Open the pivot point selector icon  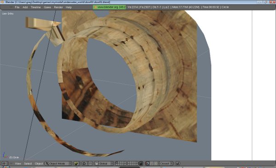pos(84,163)
